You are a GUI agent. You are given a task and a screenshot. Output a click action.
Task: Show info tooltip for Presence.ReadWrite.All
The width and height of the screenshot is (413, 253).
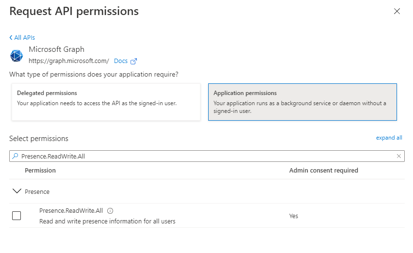click(110, 211)
